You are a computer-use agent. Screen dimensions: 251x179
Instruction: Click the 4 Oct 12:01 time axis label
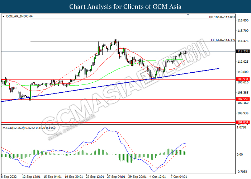click(158, 177)
